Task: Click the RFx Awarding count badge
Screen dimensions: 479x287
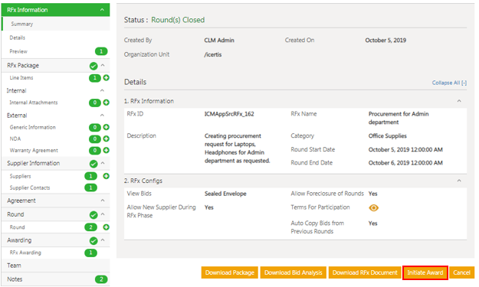Action: point(90,253)
